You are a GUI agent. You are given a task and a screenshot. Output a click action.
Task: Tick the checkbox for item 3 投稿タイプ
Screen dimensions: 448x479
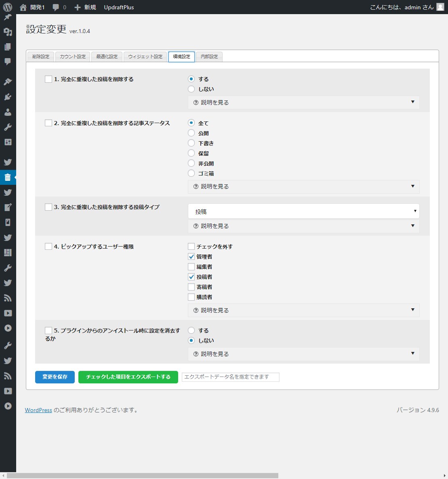pyautogui.click(x=48, y=207)
